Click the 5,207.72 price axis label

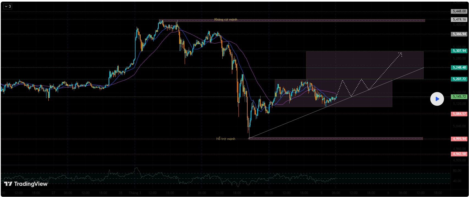pos(459,79)
